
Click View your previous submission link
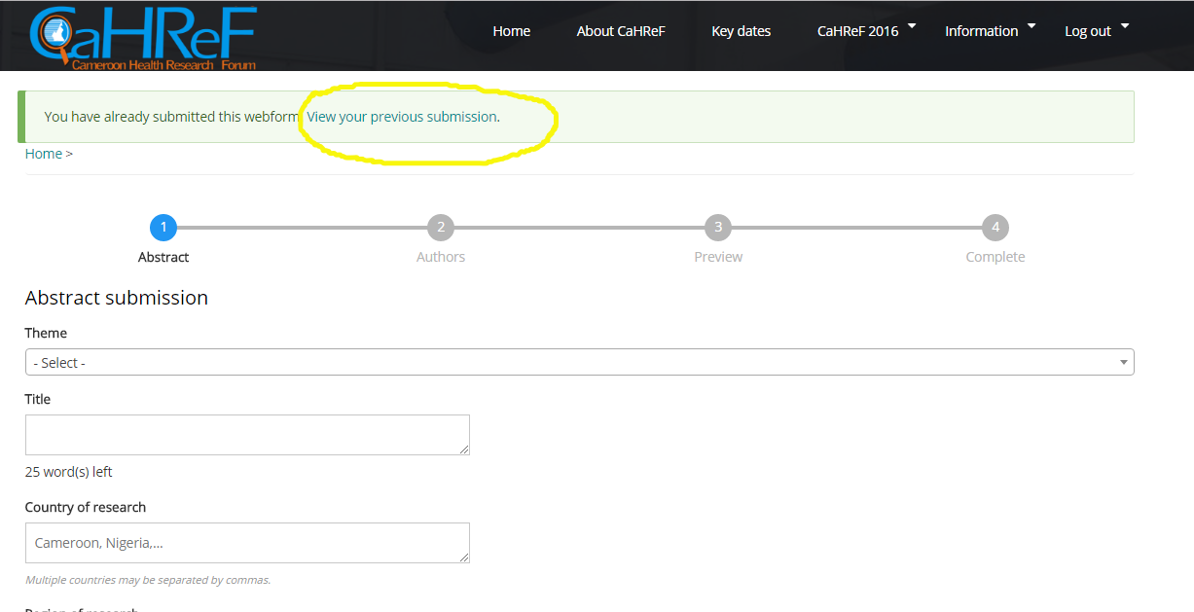pyautogui.click(x=401, y=117)
